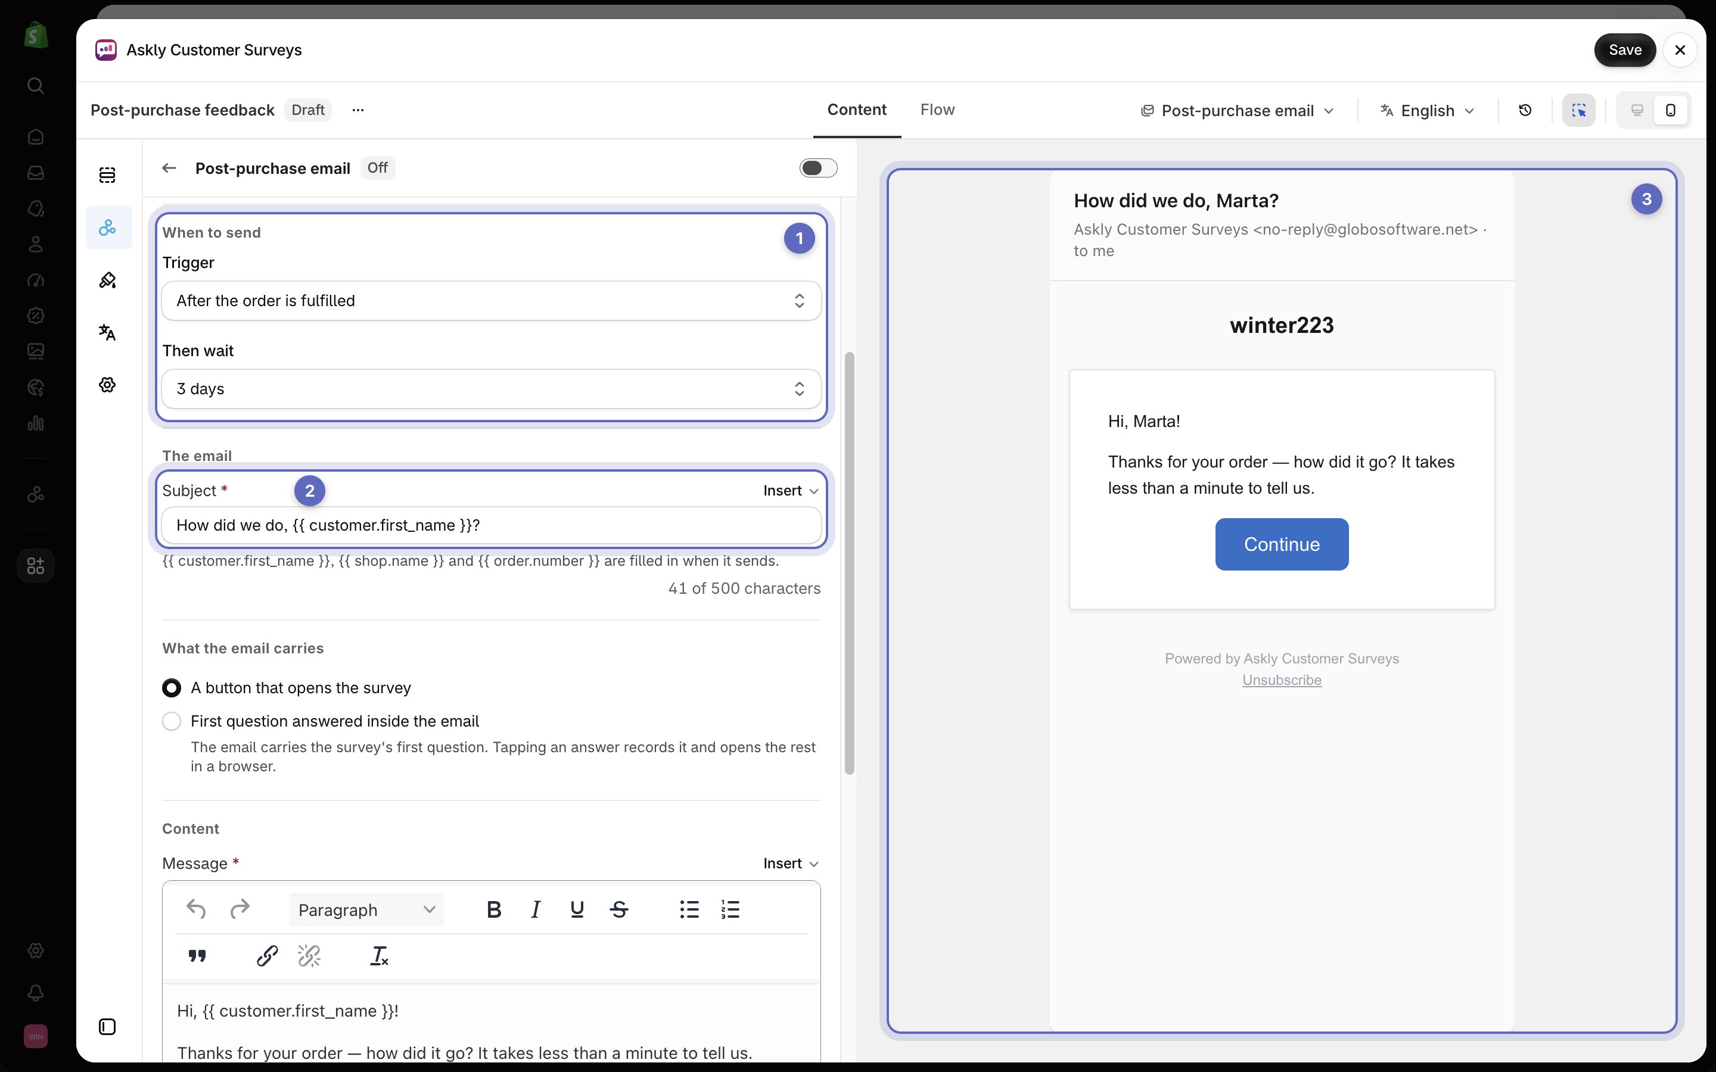Image resolution: width=1716 pixels, height=1072 pixels.
Task: Collapse the sidebar panel icon
Action: (107, 1027)
